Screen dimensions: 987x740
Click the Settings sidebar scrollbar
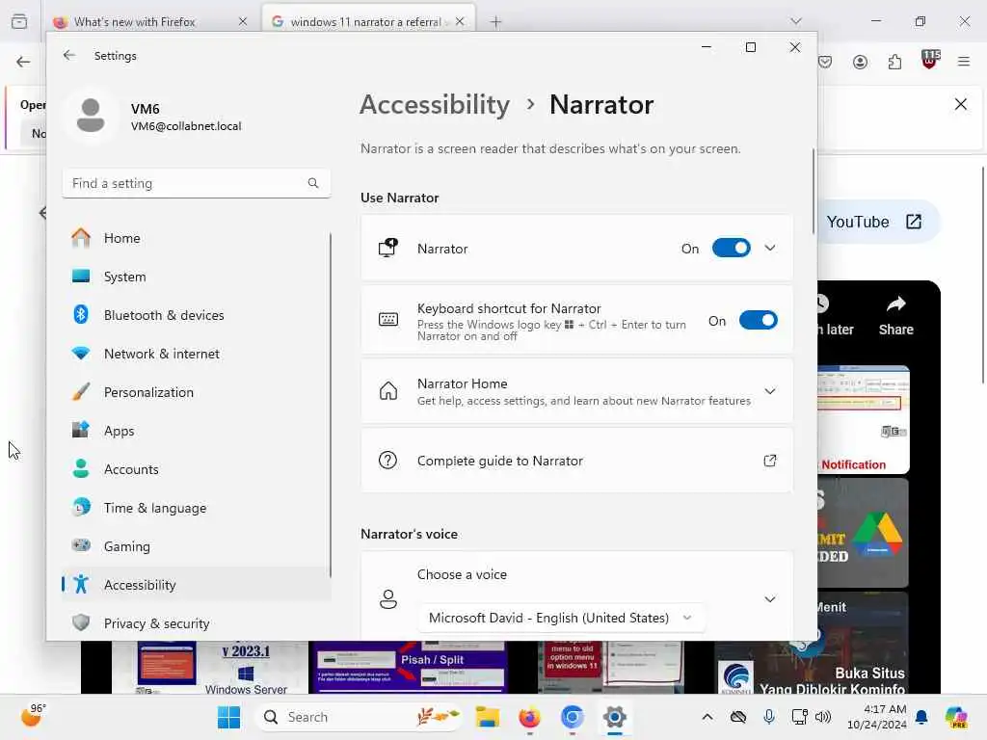pyautogui.click(x=331, y=406)
